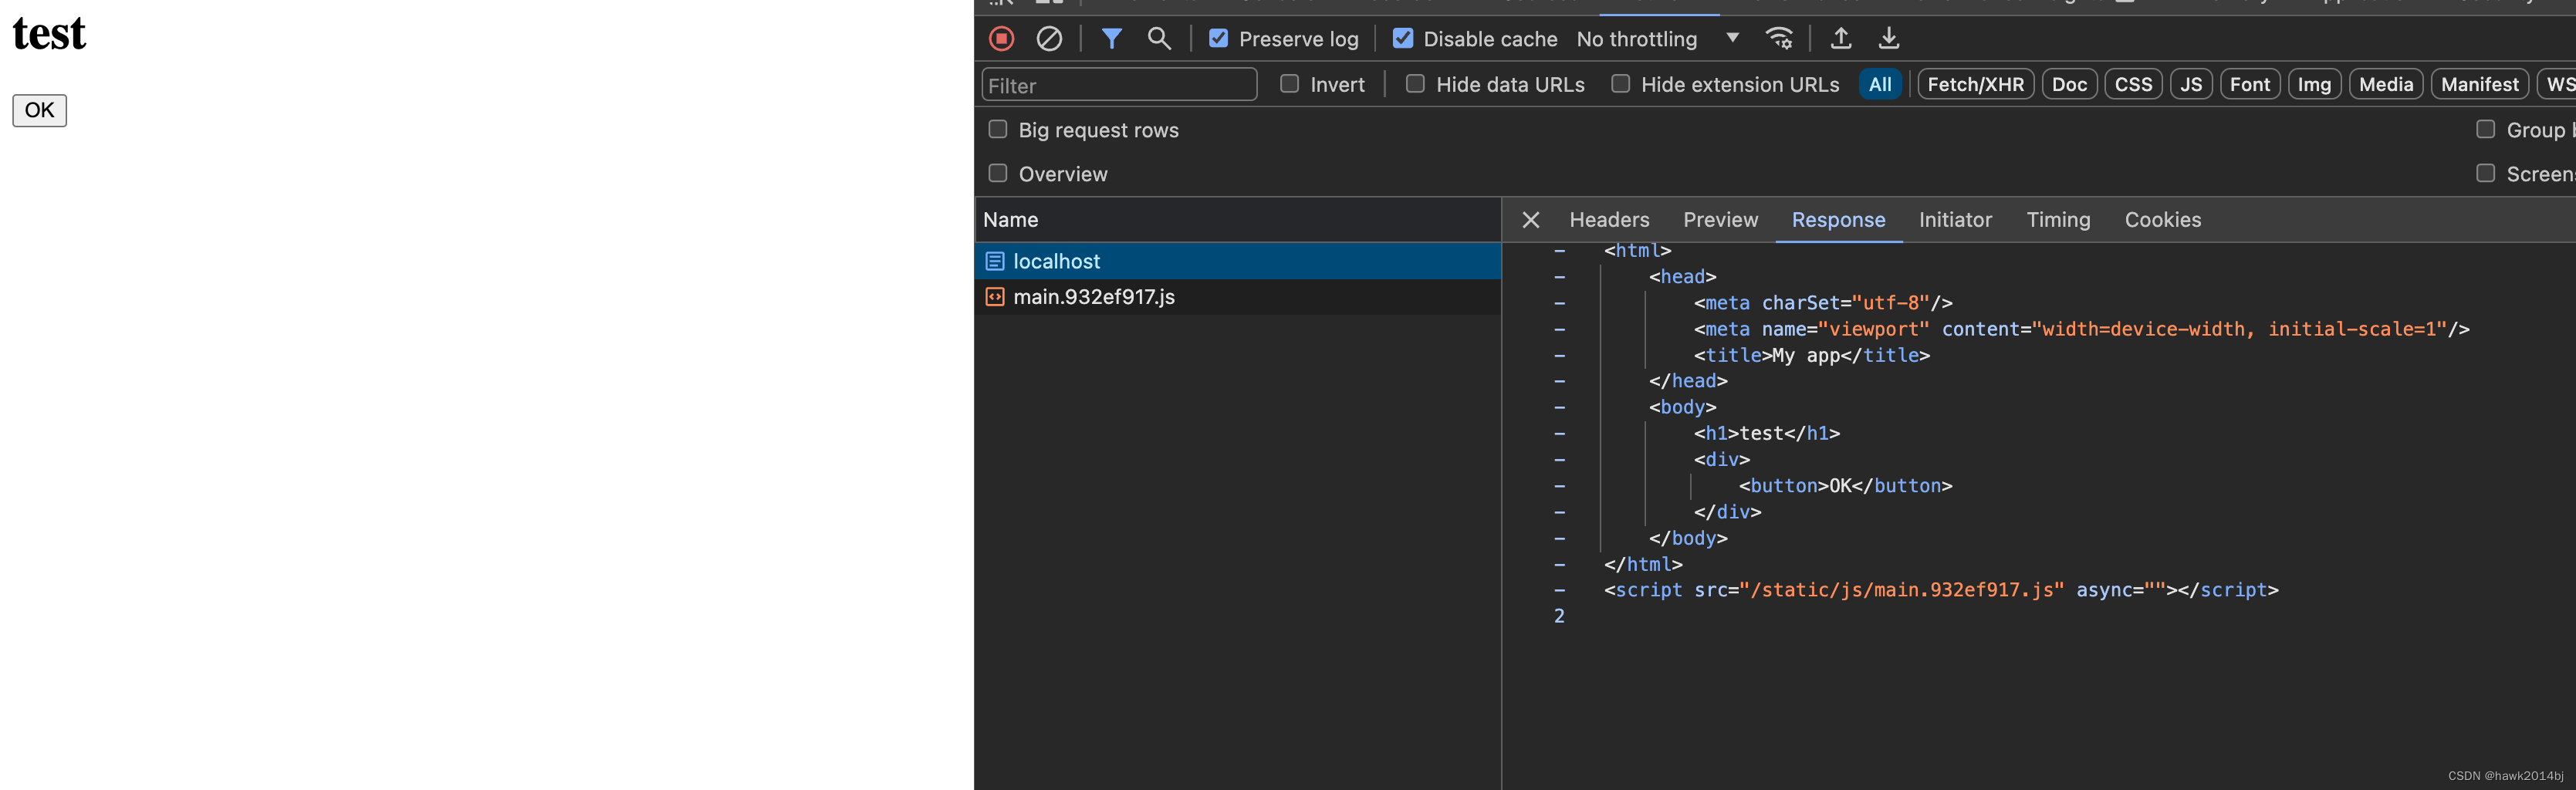
Task: Filter requests by Img type
Action: click(2314, 84)
